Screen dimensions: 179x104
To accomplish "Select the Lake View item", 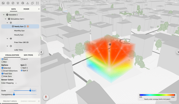I will tap(18, 50).
